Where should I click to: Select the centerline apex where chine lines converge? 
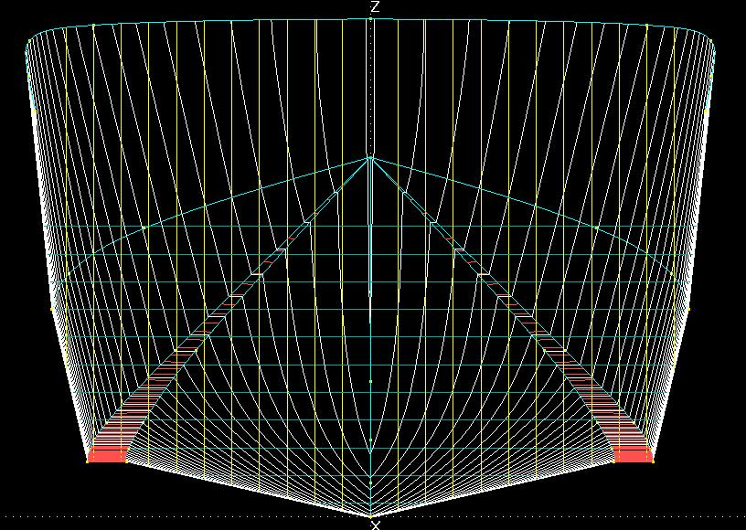tap(370, 158)
